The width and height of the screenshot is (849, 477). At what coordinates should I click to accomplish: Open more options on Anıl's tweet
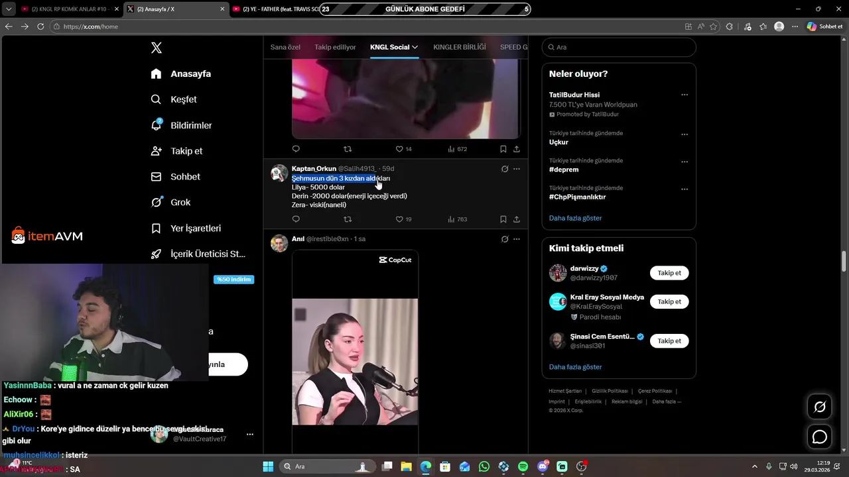click(x=517, y=239)
